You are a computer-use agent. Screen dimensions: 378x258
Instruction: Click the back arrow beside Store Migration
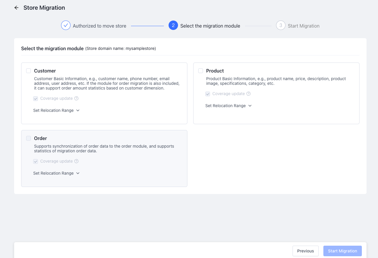point(16,8)
